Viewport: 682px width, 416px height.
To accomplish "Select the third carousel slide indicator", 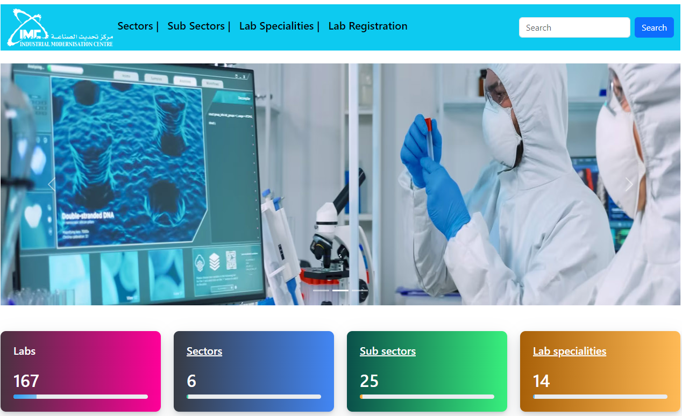I will (x=360, y=290).
